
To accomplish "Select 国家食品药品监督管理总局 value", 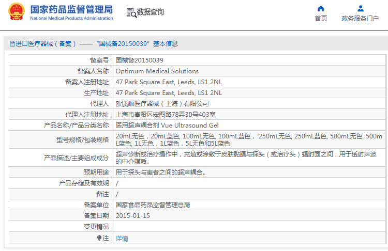I will (153, 205).
